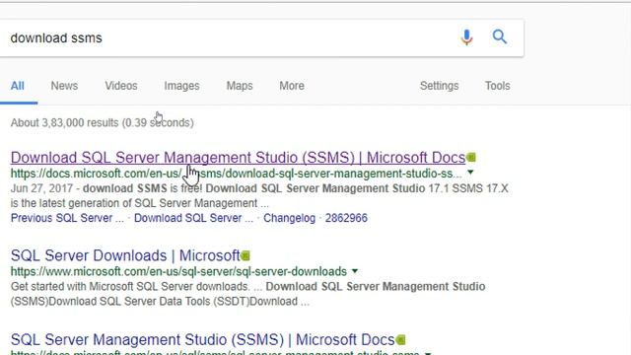Open search Tools
This screenshot has height=355, width=631.
click(x=497, y=86)
